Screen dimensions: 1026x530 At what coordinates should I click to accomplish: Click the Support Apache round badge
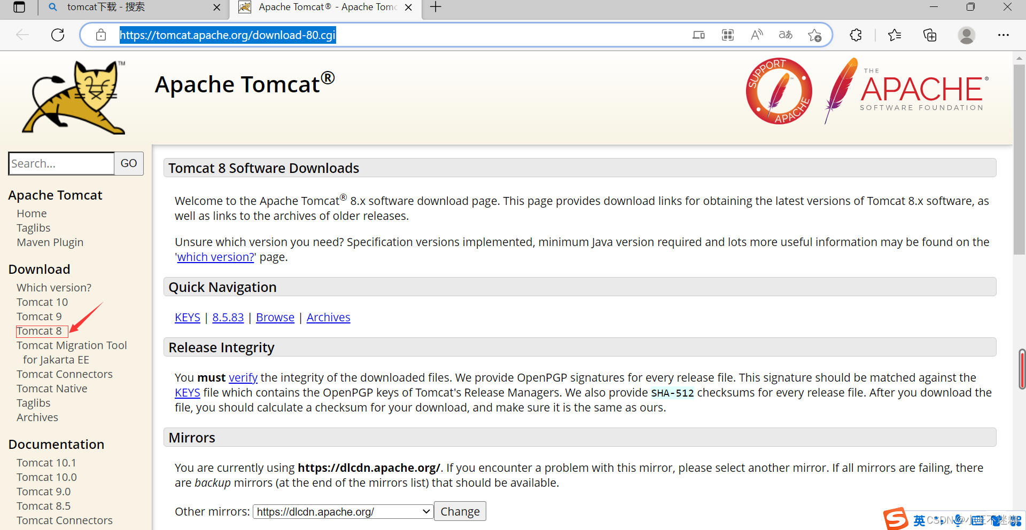(779, 91)
